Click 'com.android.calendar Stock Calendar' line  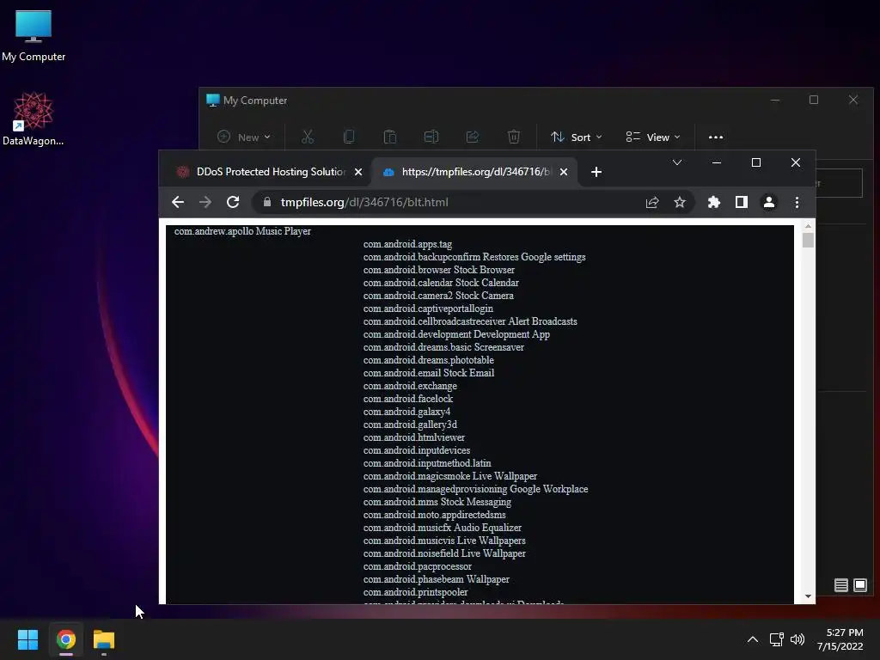tap(441, 283)
